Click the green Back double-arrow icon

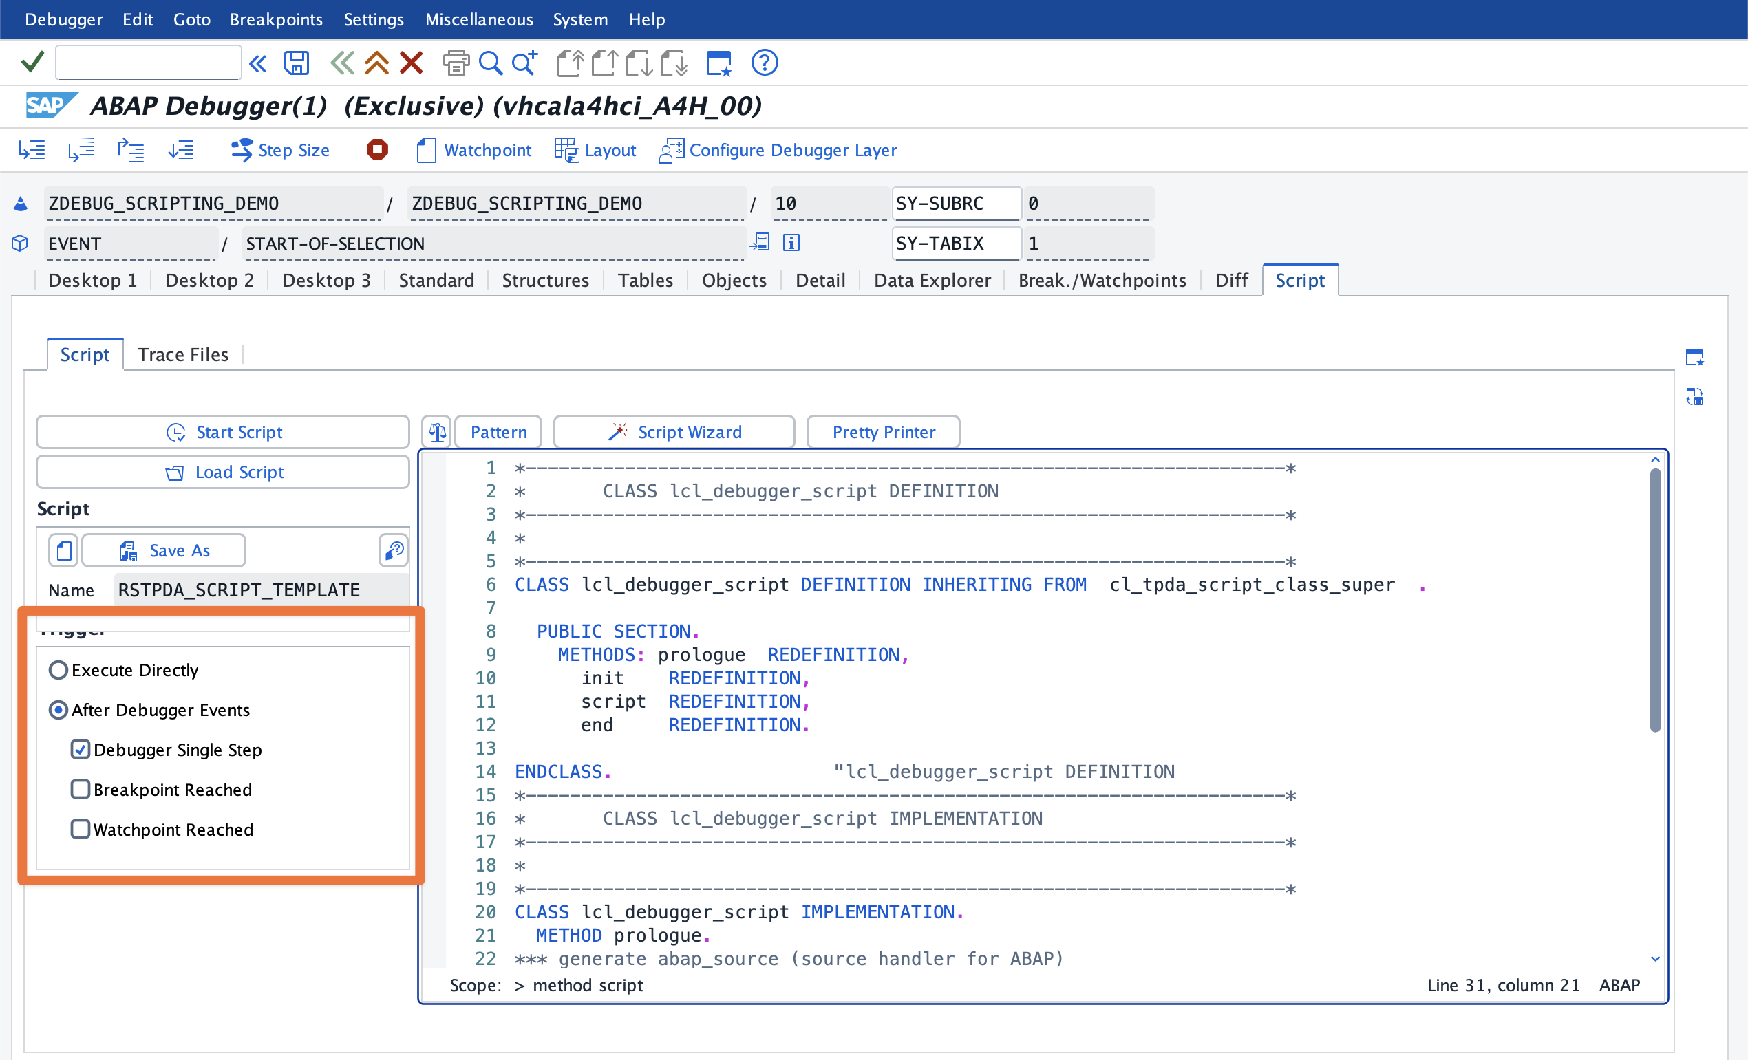342,63
